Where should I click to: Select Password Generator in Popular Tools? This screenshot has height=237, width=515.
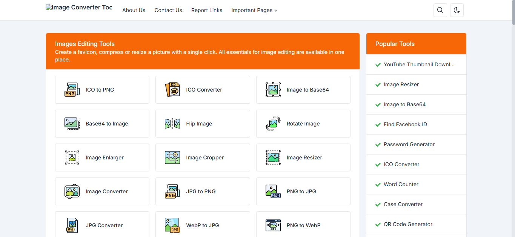click(x=409, y=144)
